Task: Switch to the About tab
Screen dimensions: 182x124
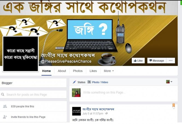Action: pyautogui.click(x=62, y=71)
